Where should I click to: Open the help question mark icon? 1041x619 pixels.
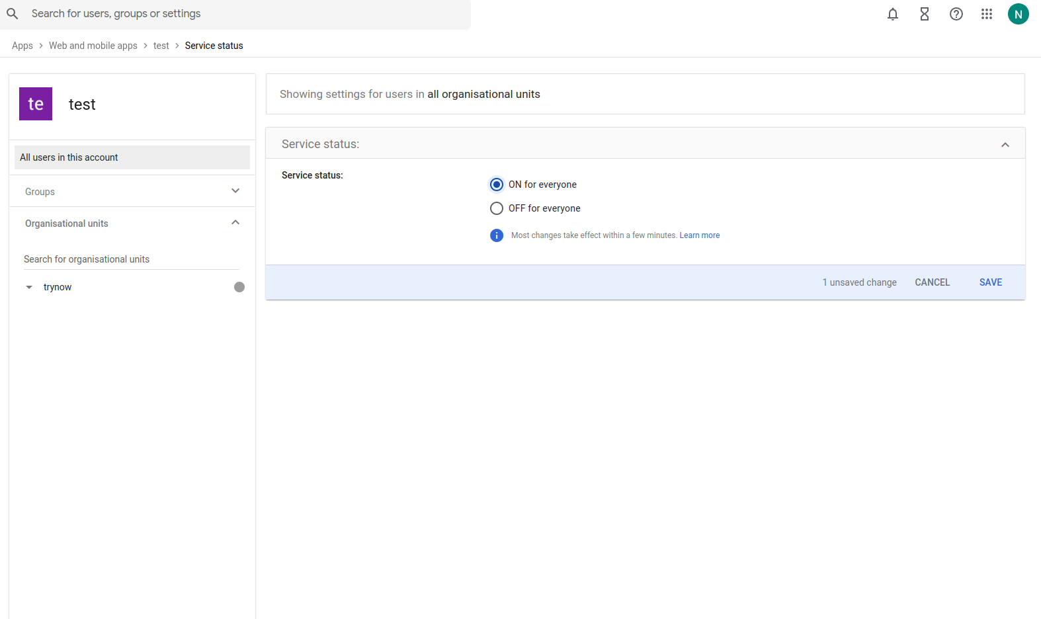(956, 14)
